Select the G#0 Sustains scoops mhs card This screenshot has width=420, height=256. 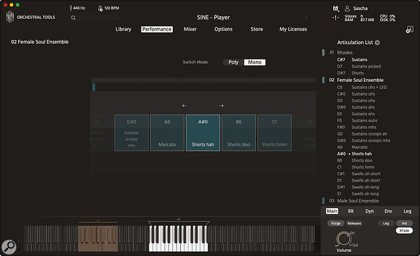[x=131, y=133]
